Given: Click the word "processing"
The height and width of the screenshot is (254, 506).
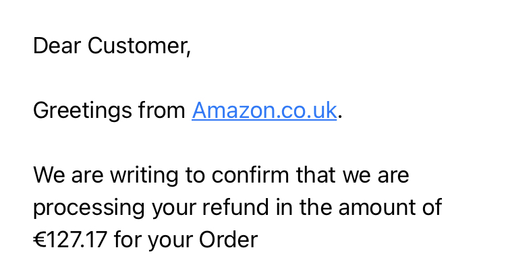Looking at the screenshot, I should pos(89,208).
